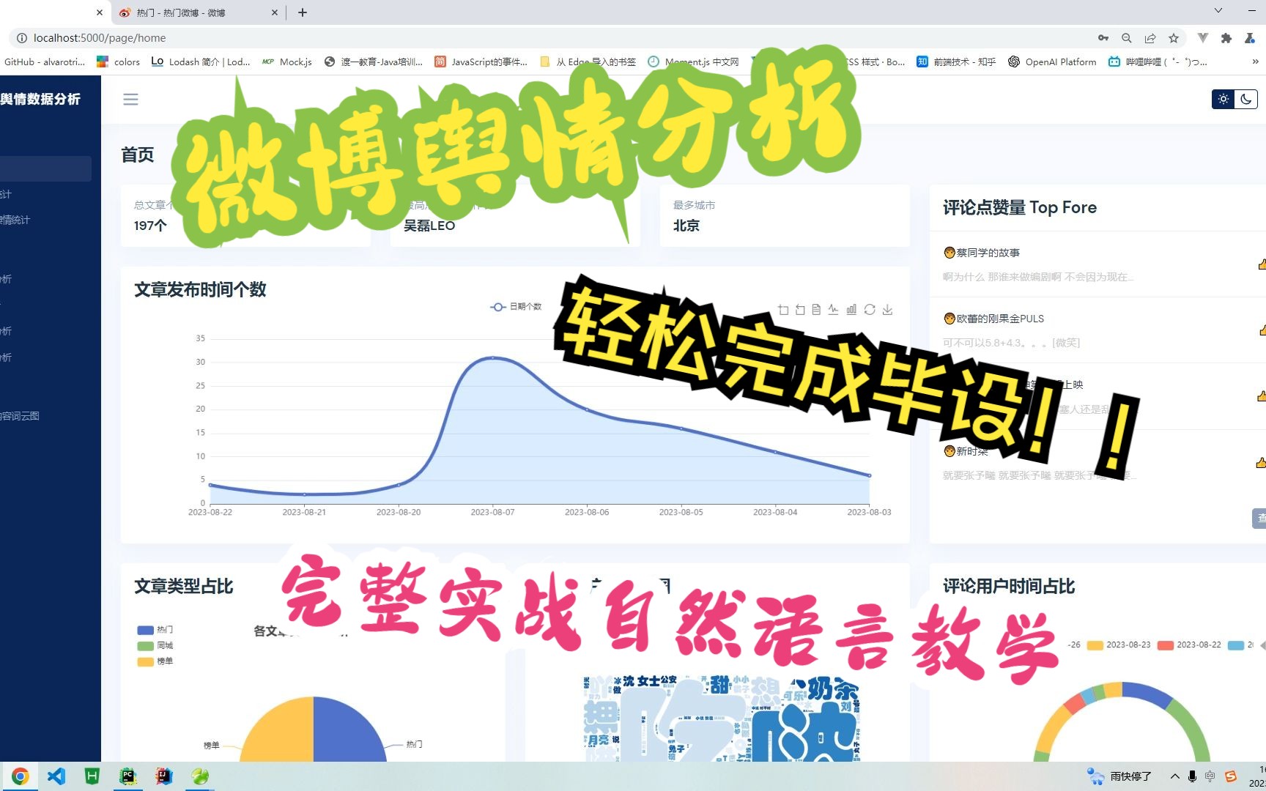Image resolution: width=1266 pixels, height=791 pixels.
Task: Show more bookmarks via double chevron
Action: click(1255, 62)
